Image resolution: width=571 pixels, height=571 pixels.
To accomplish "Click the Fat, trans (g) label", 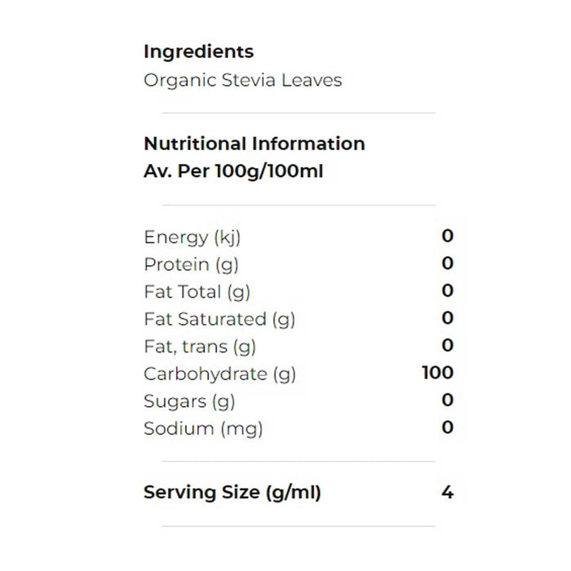I will 200,346.
